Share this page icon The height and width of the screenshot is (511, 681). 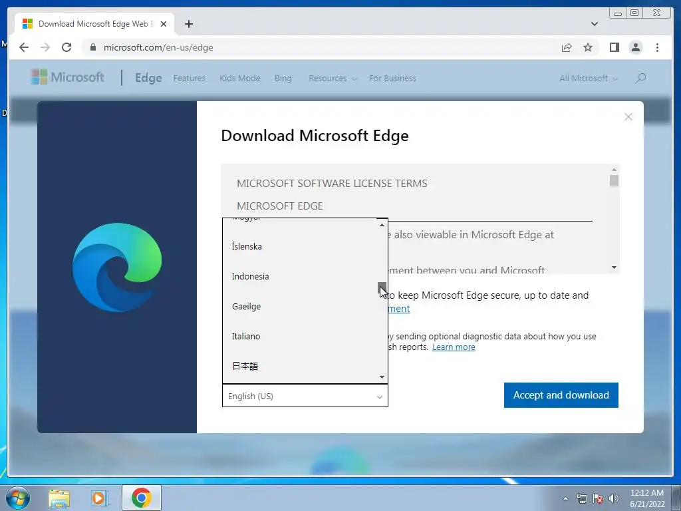[567, 47]
